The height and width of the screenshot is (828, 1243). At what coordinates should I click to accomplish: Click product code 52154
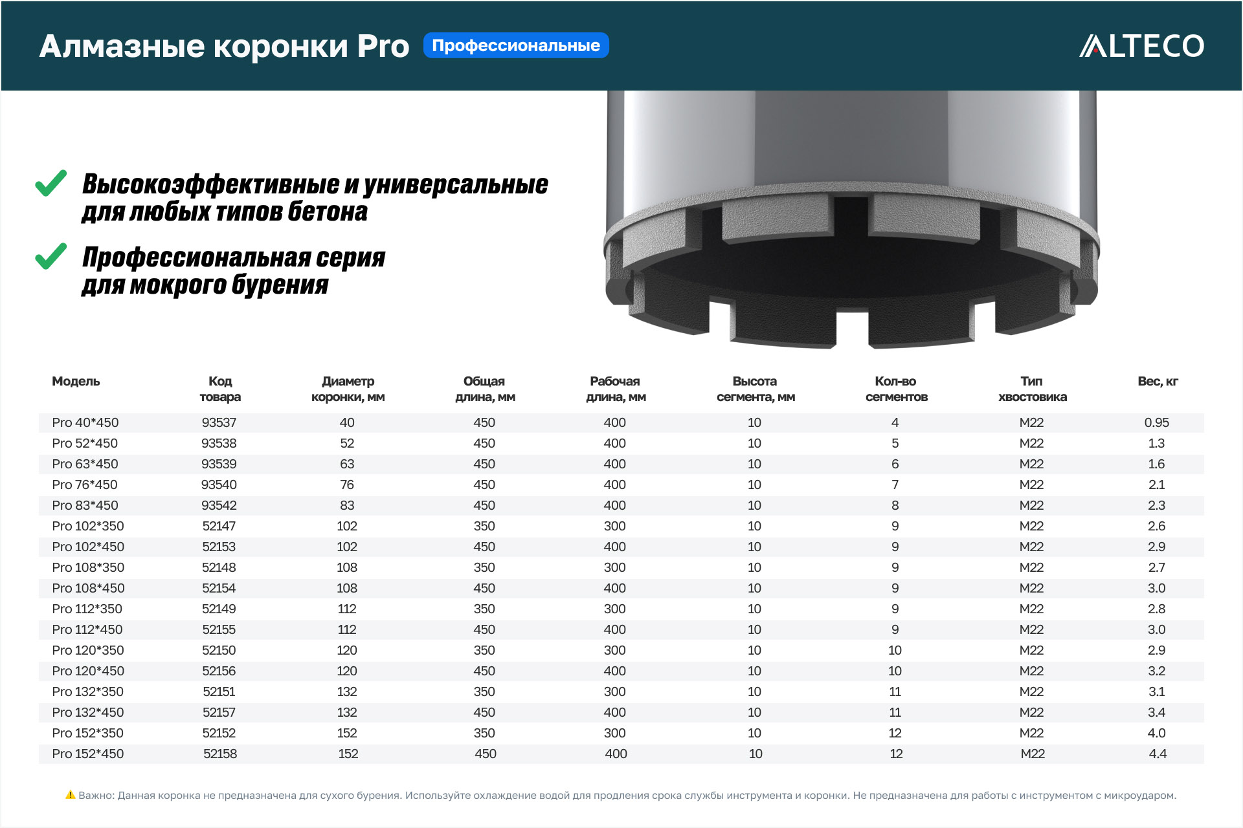(x=219, y=588)
